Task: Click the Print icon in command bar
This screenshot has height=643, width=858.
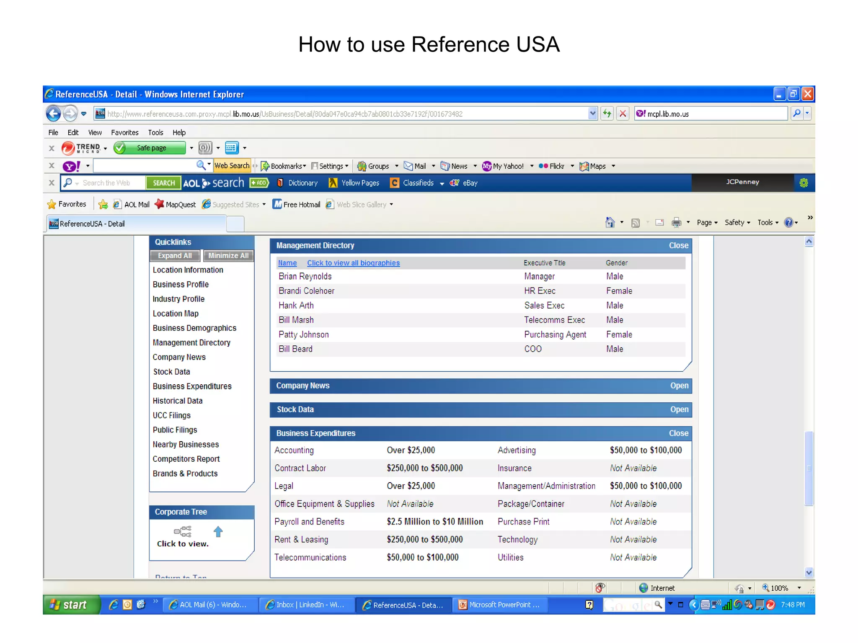Action: click(676, 222)
